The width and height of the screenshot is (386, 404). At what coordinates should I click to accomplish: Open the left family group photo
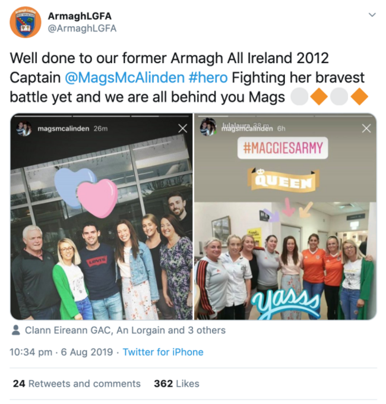pos(102,216)
